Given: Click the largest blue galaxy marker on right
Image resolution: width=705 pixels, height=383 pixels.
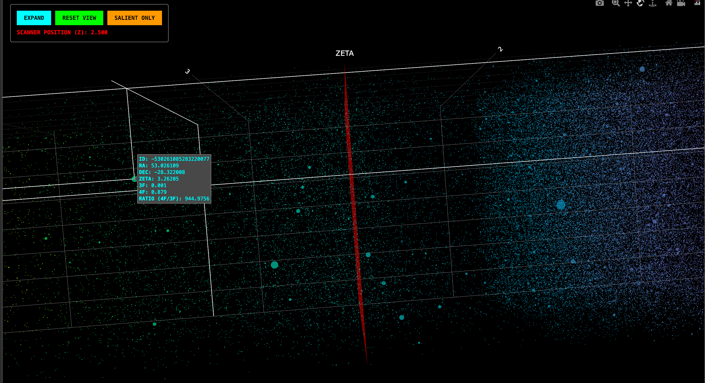Looking at the screenshot, I should pos(561,205).
